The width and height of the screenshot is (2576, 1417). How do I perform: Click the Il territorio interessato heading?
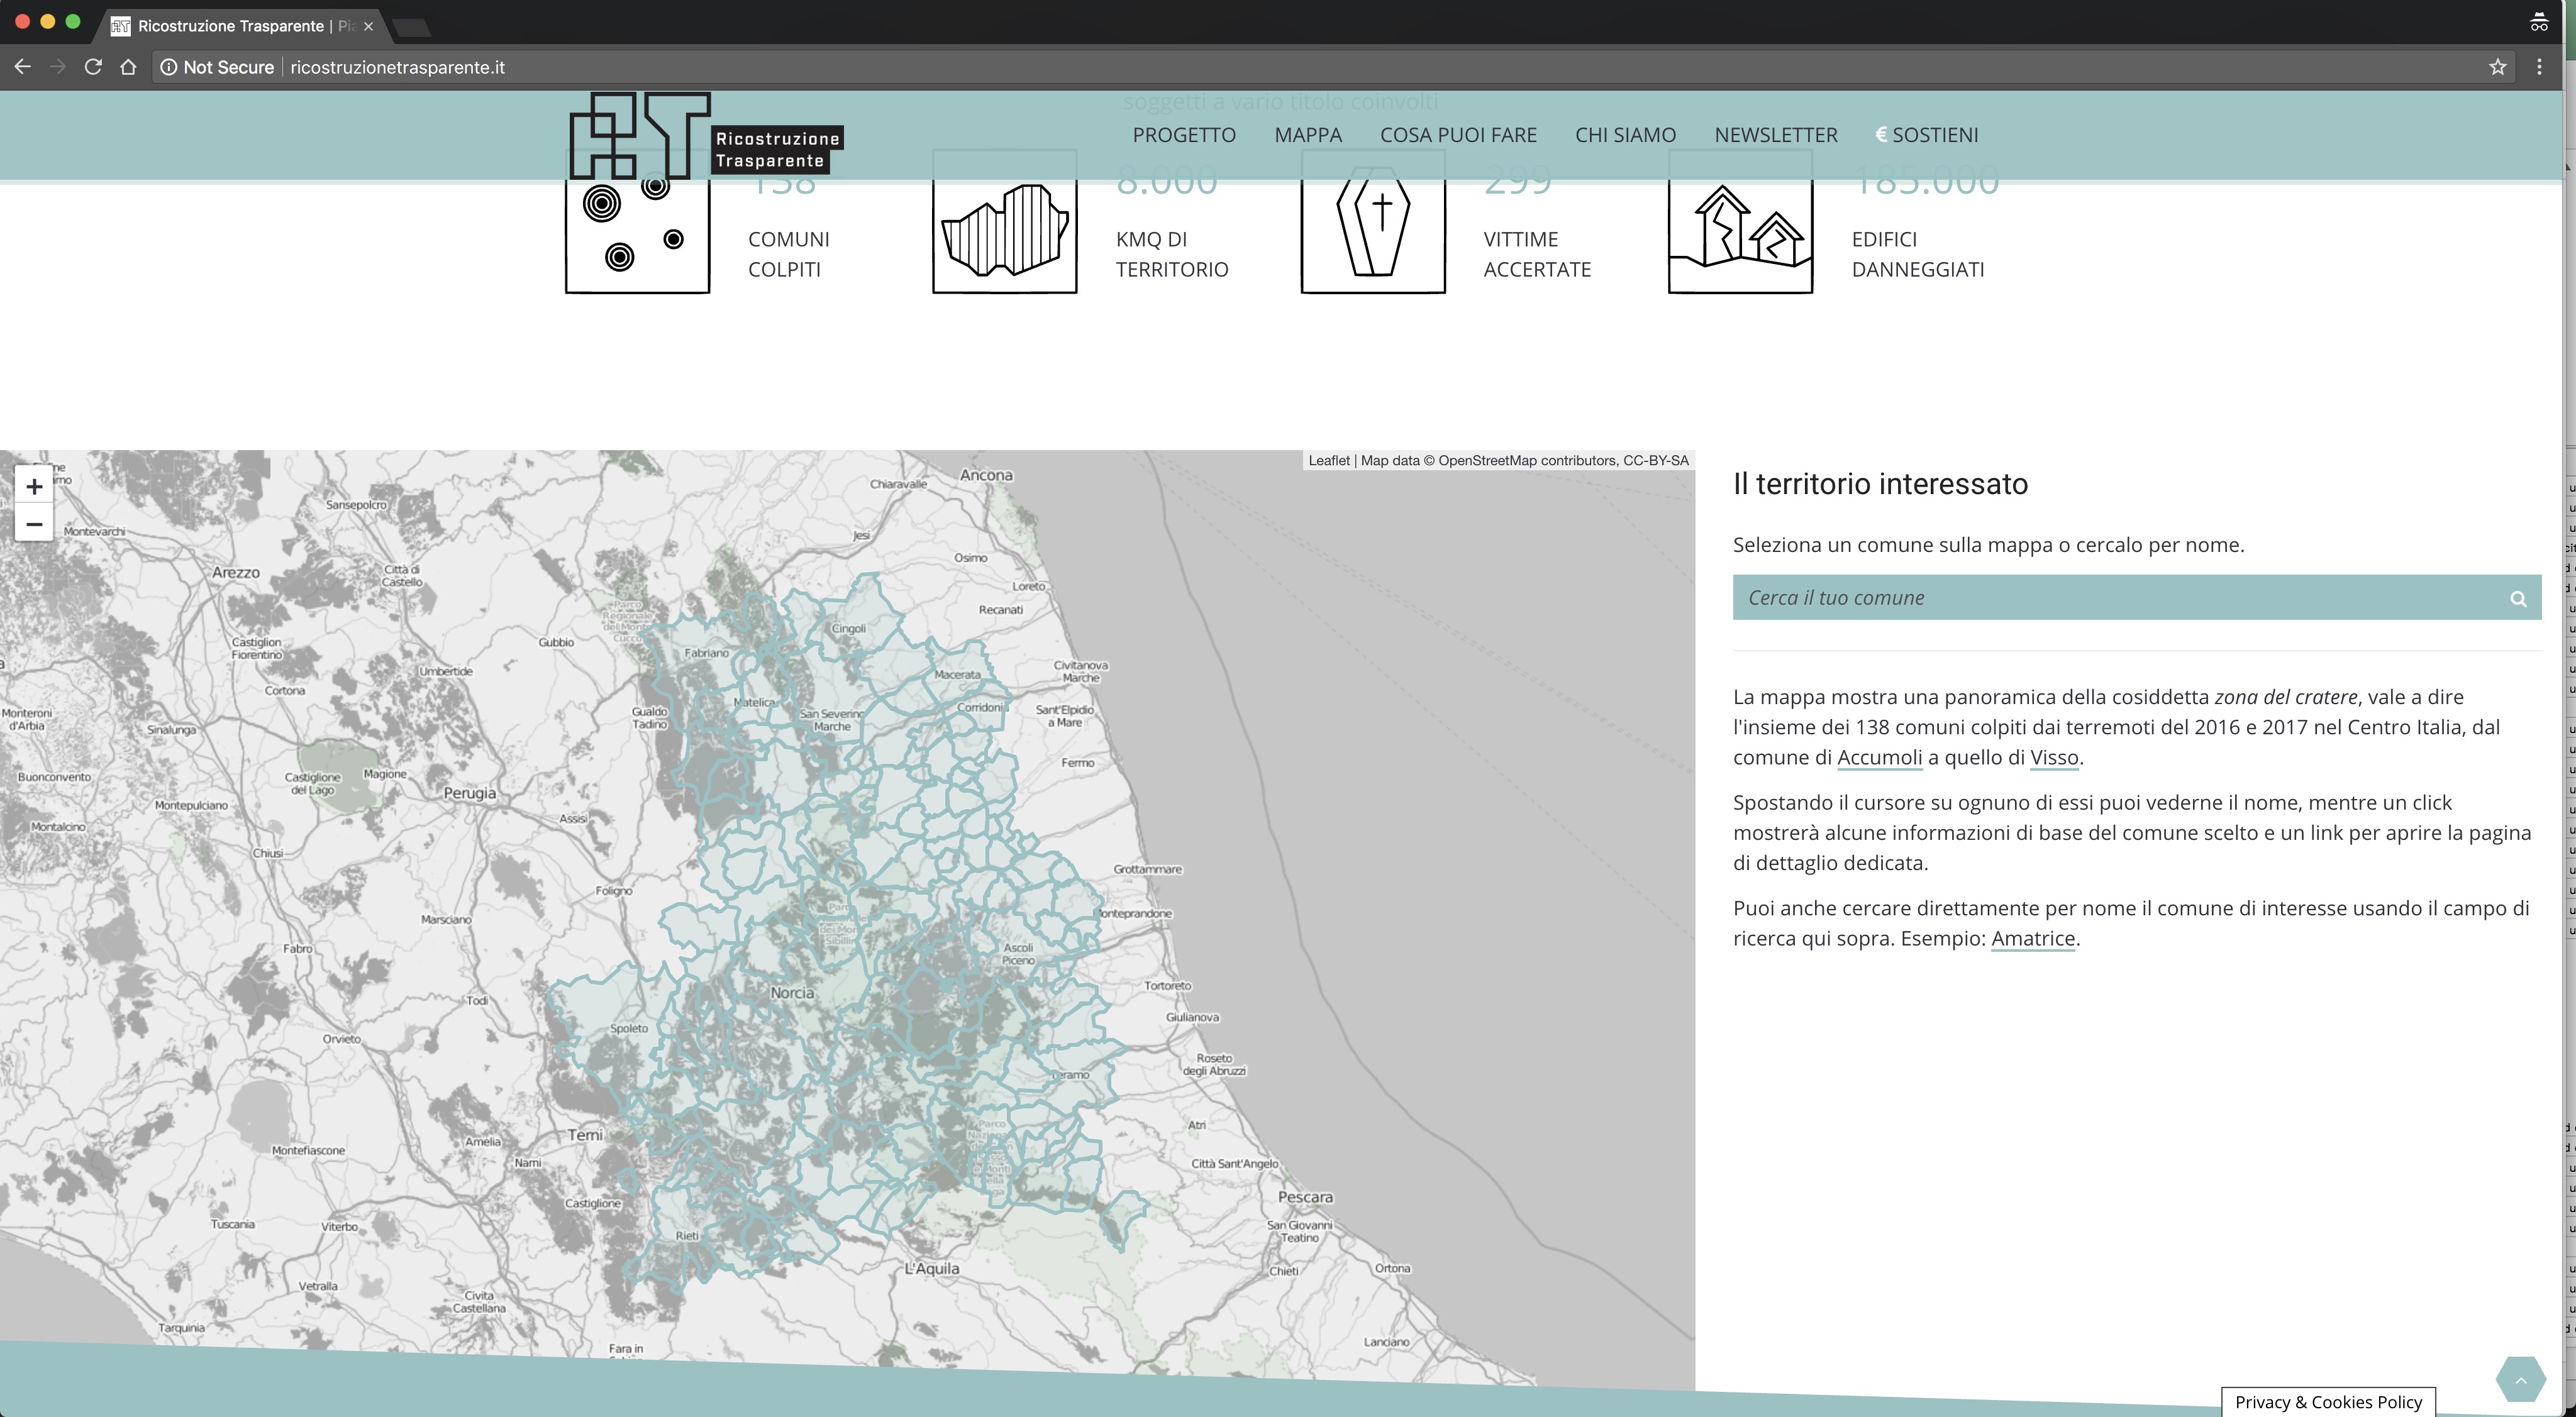[x=1880, y=483]
